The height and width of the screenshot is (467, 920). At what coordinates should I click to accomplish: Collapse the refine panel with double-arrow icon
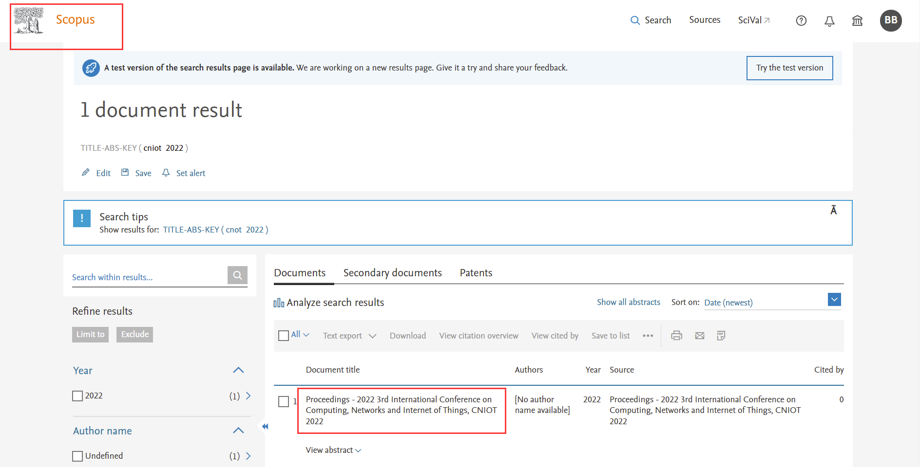265,427
